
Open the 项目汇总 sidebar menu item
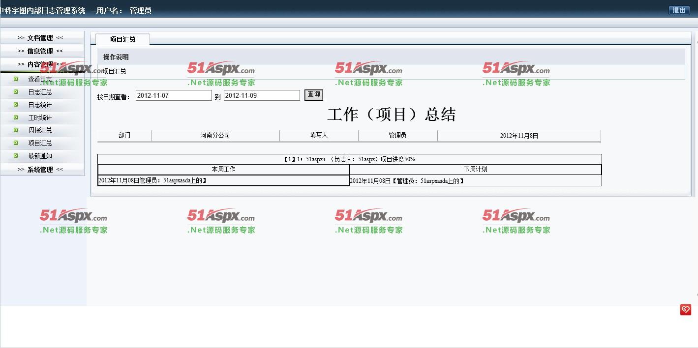[40, 143]
